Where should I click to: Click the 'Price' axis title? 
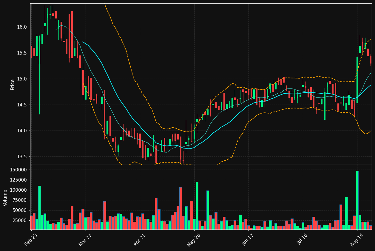(13, 84)
